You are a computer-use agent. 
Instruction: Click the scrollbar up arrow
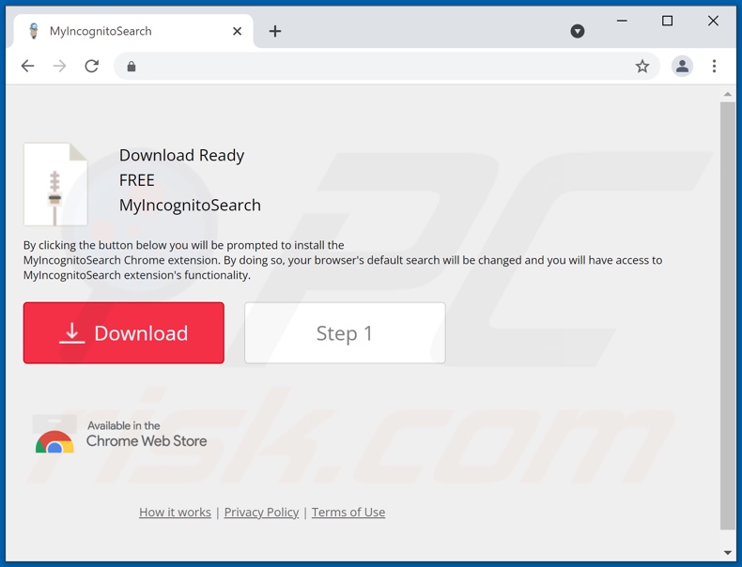click(727, 95)
